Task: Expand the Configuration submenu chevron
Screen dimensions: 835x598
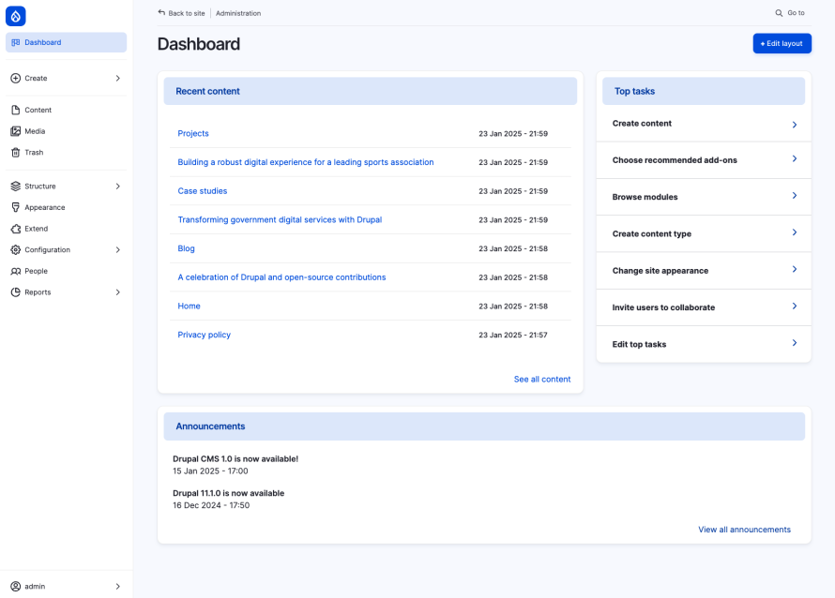Action: coord(117,250)
